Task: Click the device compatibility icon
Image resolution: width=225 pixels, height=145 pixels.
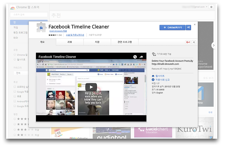Action: pos(154,54)
